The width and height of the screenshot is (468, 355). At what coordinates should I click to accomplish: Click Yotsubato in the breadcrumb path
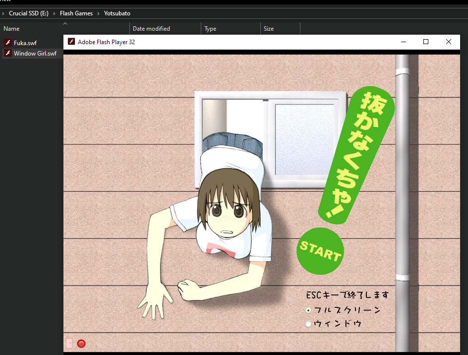[x=117, y=13]
